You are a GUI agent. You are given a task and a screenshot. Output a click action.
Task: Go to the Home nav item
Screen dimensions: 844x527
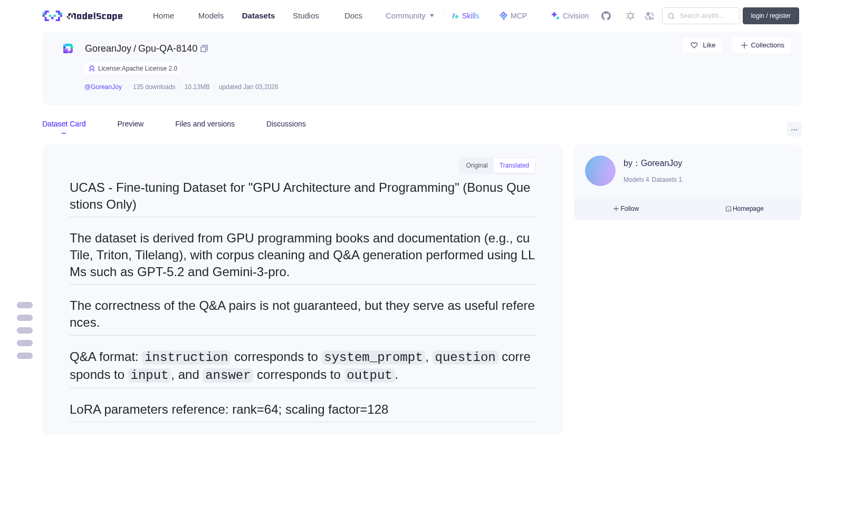point(164,16)
